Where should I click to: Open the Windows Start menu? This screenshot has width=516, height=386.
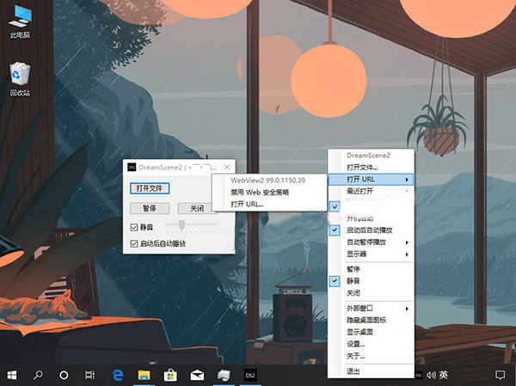(x=12, y=375)
